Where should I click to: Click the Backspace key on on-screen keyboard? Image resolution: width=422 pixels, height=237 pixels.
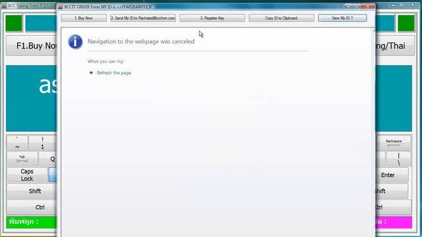coord(394,143)
